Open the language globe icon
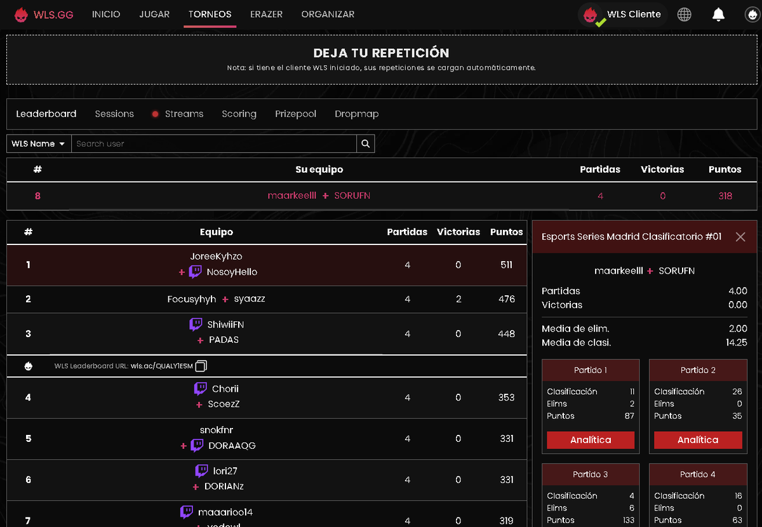This screenshot has height=527, width=762. [684, 15]
